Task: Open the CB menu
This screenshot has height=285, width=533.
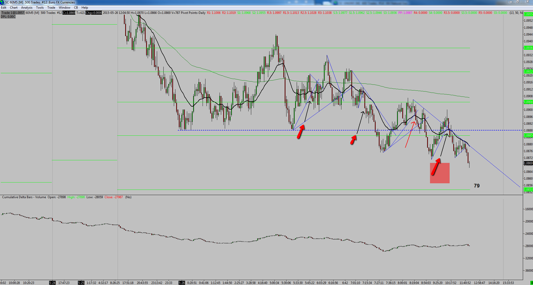Action: pos(76,8)
